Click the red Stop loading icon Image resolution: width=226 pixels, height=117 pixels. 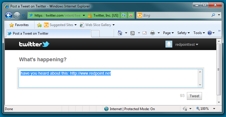(x=131, y=15)
